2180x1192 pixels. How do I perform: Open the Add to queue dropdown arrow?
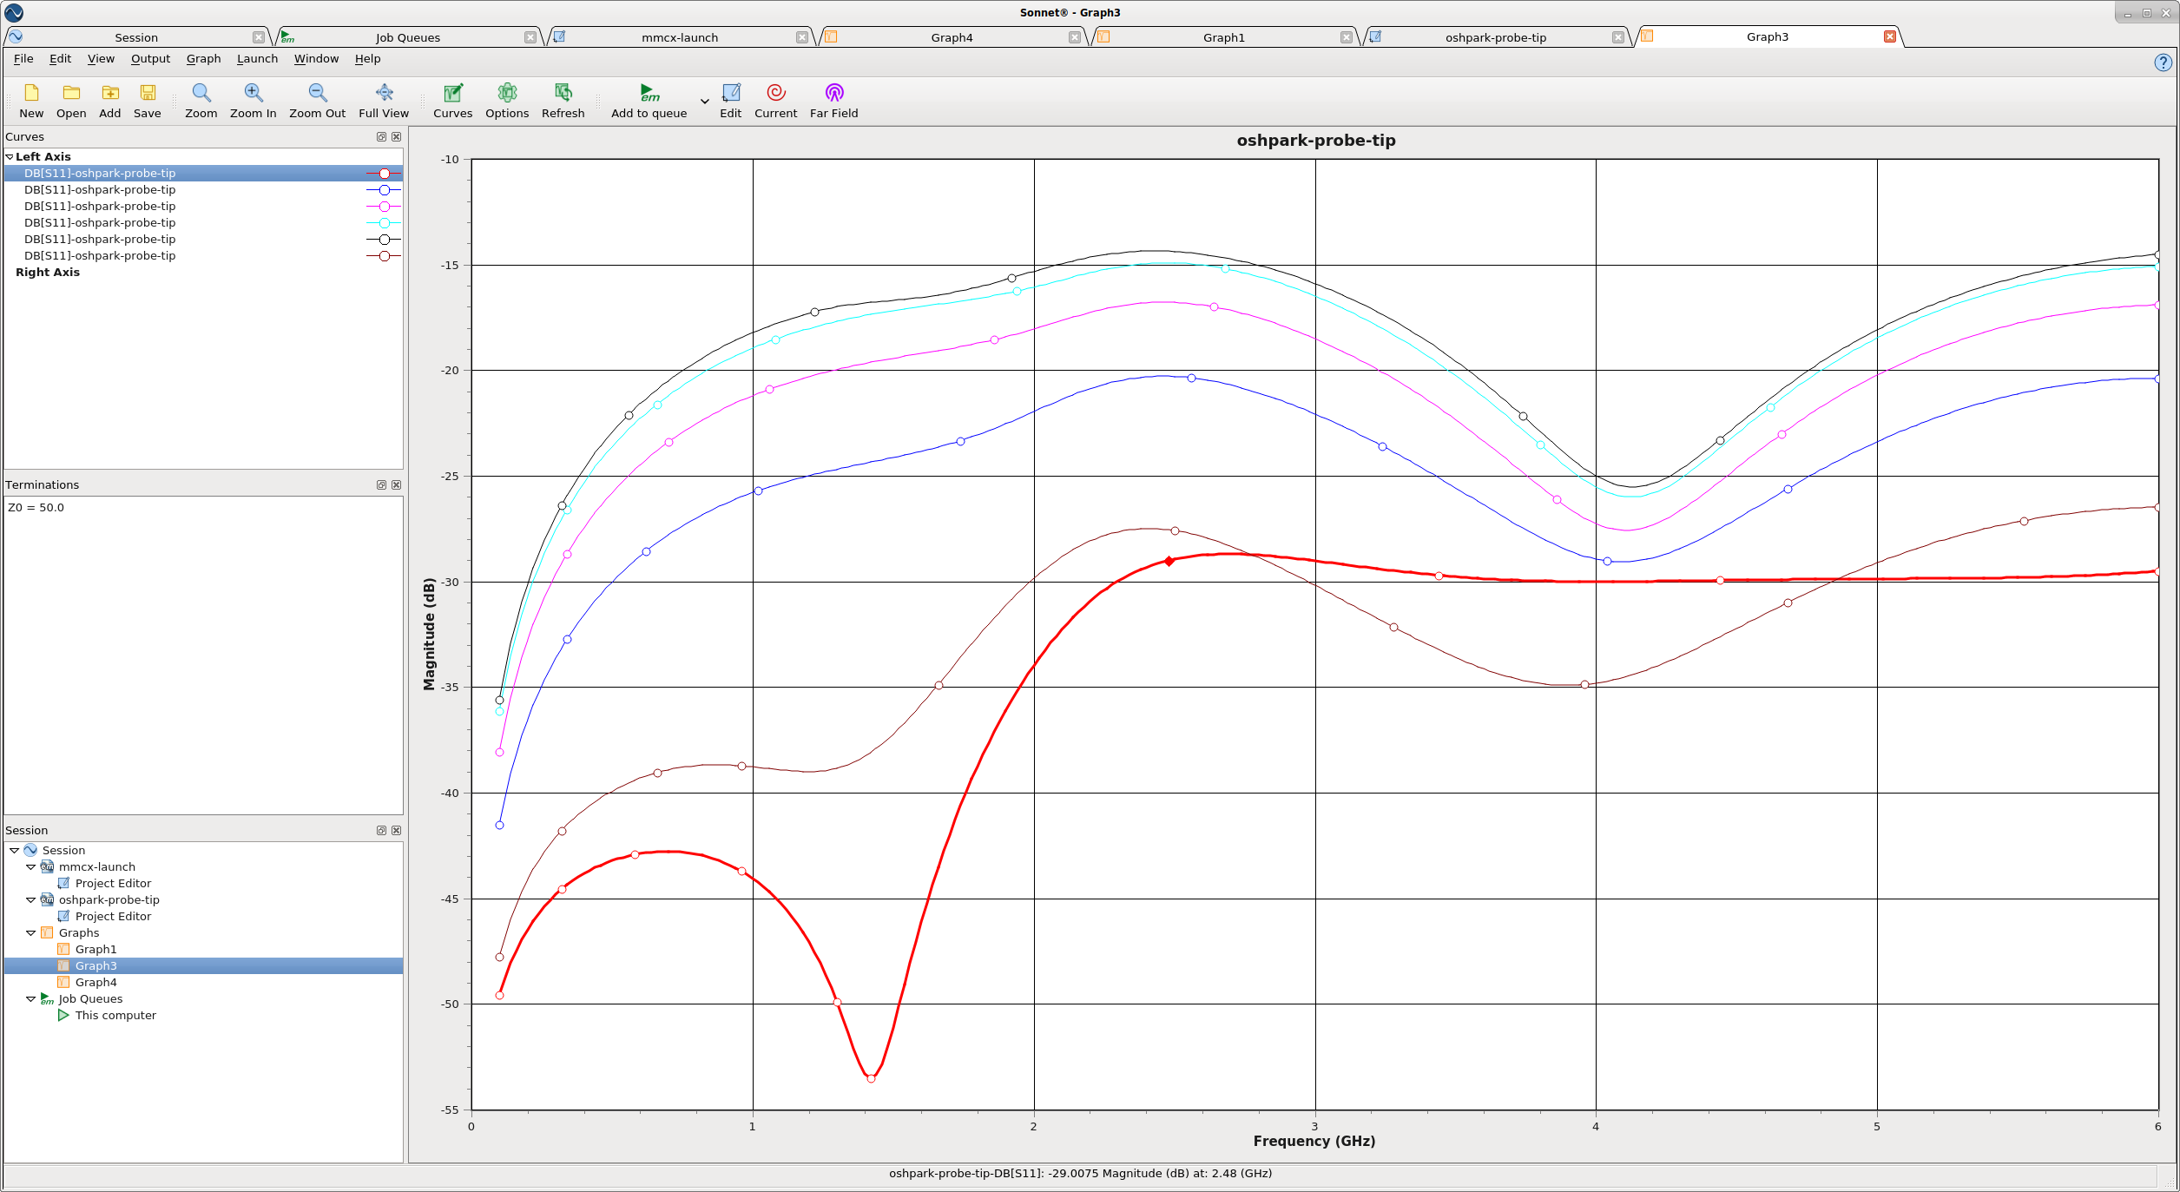pos(704,102)
